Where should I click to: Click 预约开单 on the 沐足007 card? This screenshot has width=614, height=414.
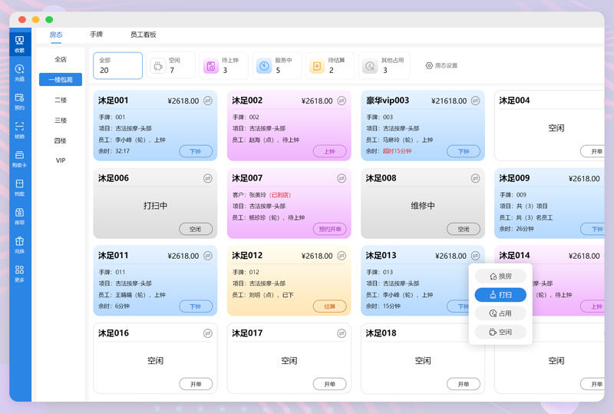coord(329,229)
